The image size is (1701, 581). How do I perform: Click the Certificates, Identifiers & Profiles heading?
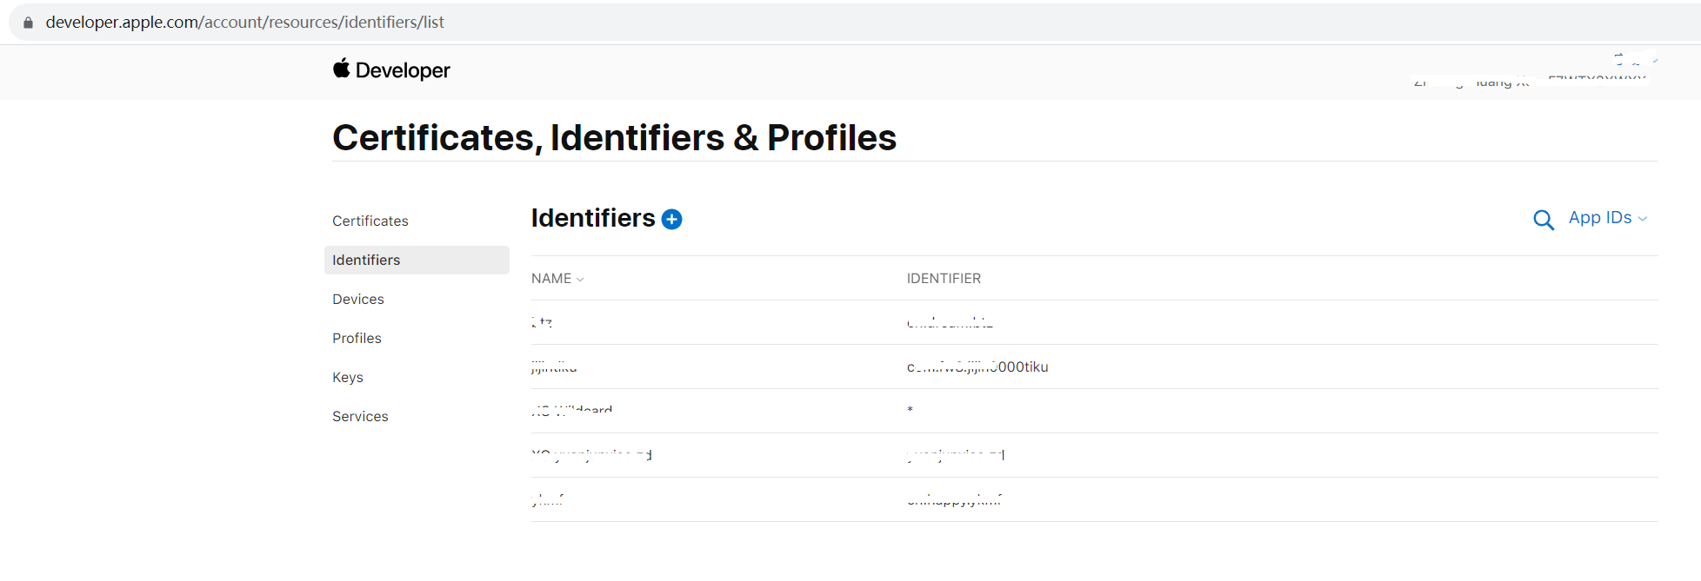click(614, 138)
